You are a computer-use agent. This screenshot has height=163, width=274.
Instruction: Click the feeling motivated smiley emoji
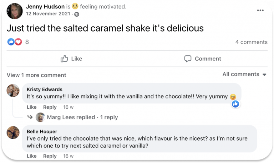(x=75, y=6)
